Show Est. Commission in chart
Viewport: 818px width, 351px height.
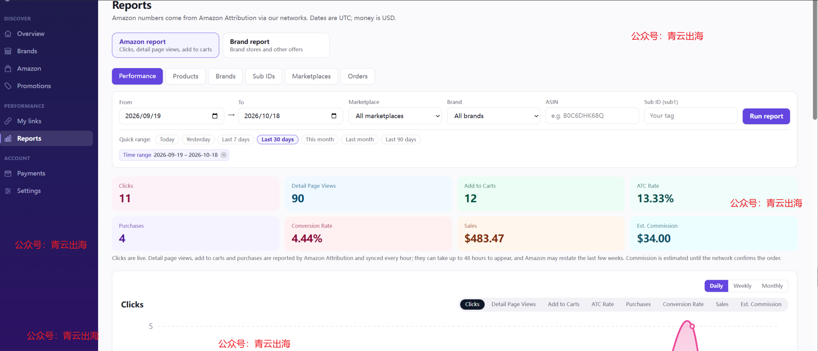tap(761, 305)
